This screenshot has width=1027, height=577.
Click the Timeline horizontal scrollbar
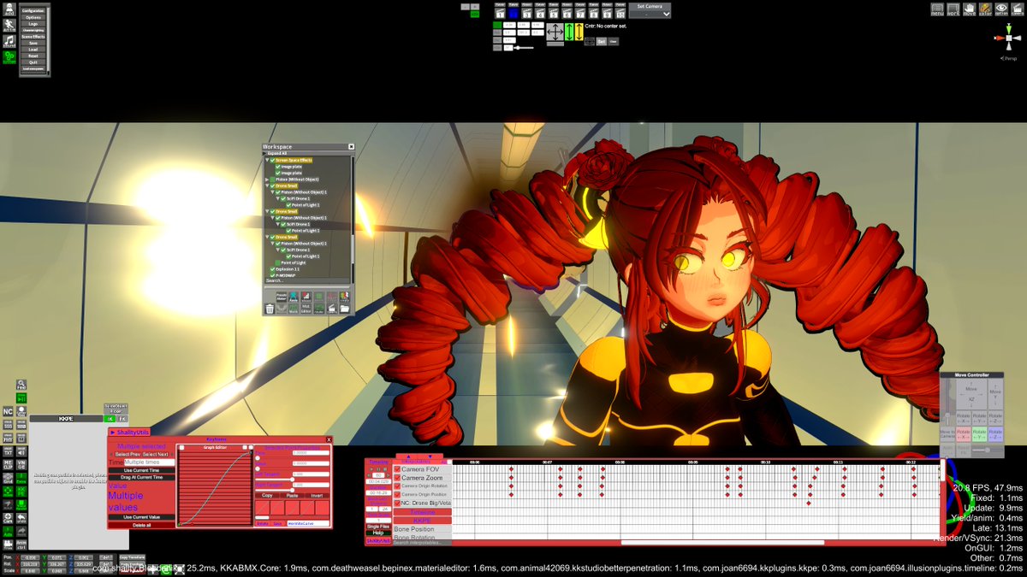[x=723, y=542]
